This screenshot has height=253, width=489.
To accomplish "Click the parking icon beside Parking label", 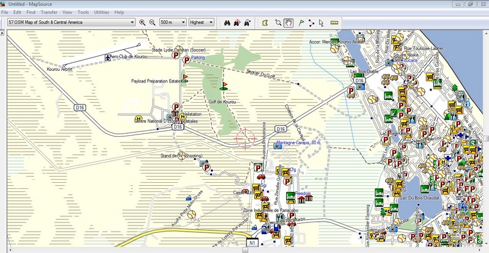I will tap(186, 60).
